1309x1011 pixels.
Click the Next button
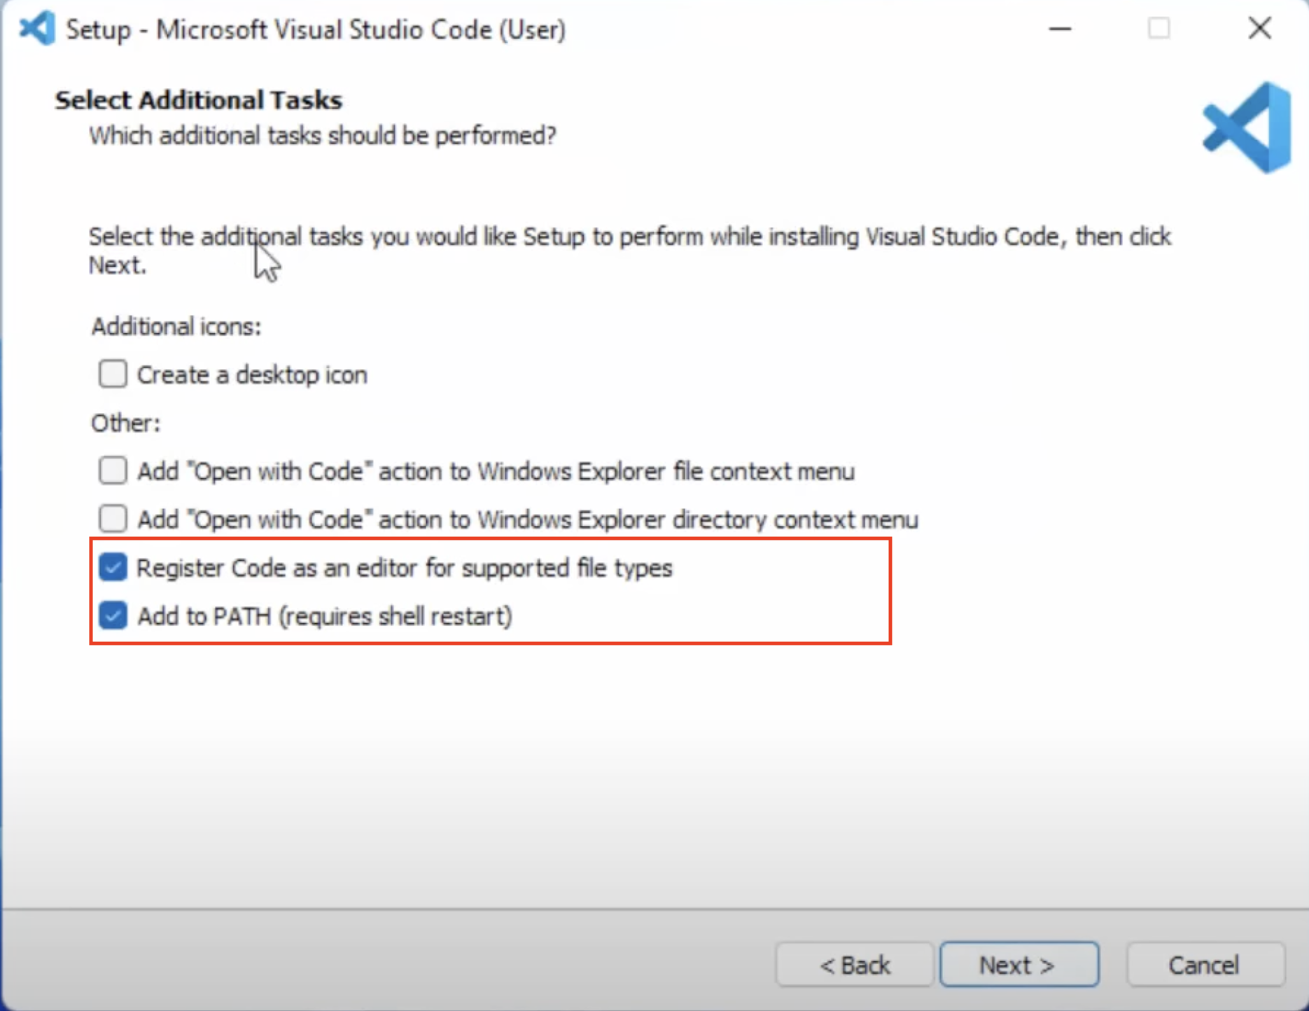pos(1019,965)
